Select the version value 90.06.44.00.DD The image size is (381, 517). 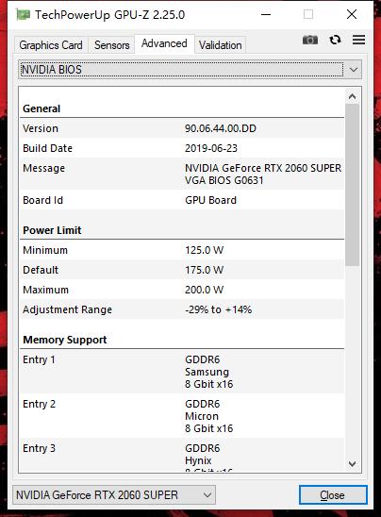221,128
